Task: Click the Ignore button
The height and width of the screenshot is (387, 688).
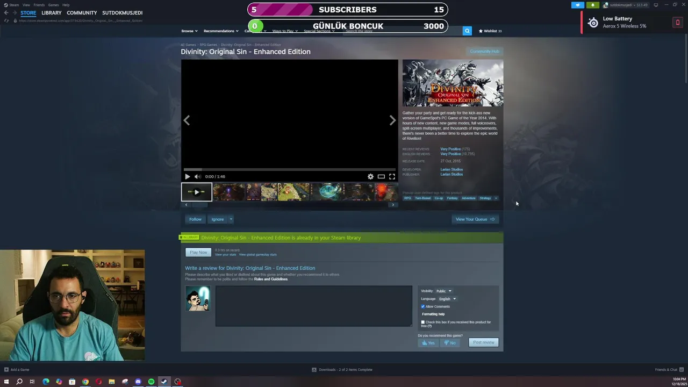Action: [218, 219]
